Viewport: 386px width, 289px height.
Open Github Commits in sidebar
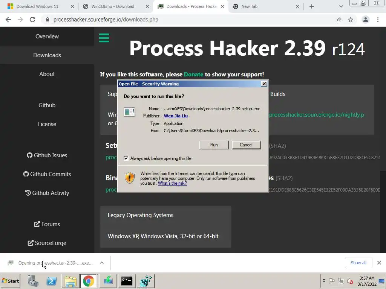pos(47,174)
